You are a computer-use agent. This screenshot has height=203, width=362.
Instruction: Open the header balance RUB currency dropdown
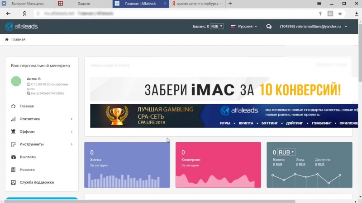tap(217, 27)
